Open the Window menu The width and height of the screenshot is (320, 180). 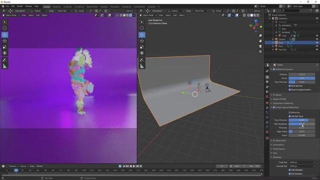pos(28,6)
